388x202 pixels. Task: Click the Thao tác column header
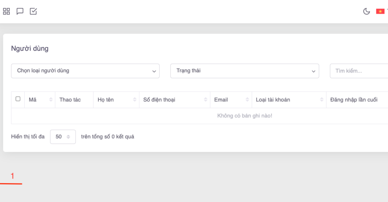tap(70, 100)
